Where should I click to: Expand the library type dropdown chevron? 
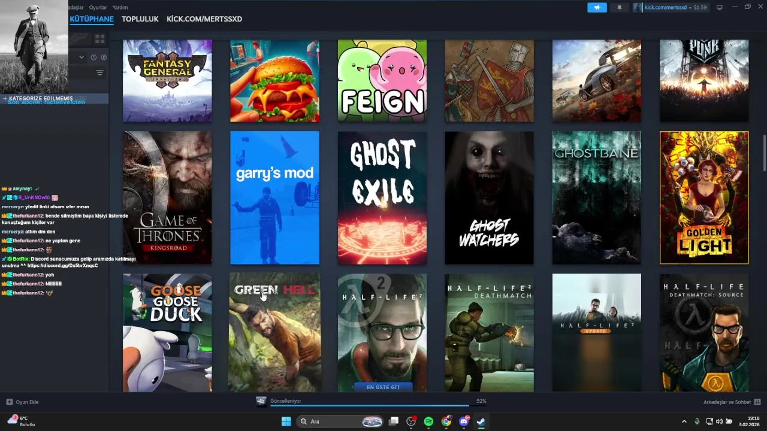(81, 57)
